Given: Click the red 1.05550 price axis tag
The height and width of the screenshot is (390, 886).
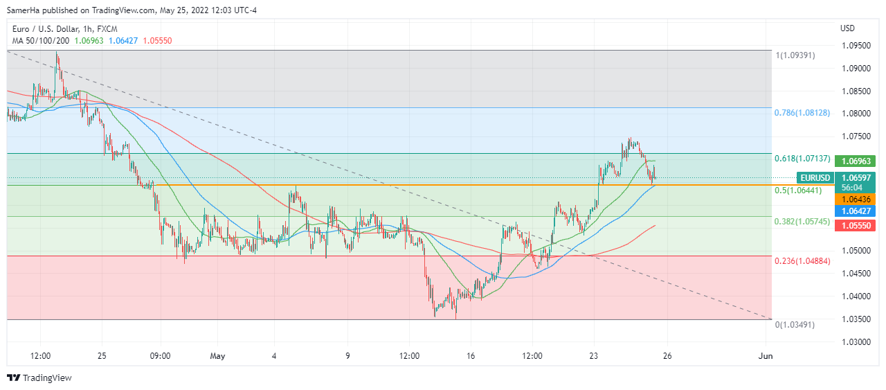Looking at the screenshot, I should (x=856, y=226).
